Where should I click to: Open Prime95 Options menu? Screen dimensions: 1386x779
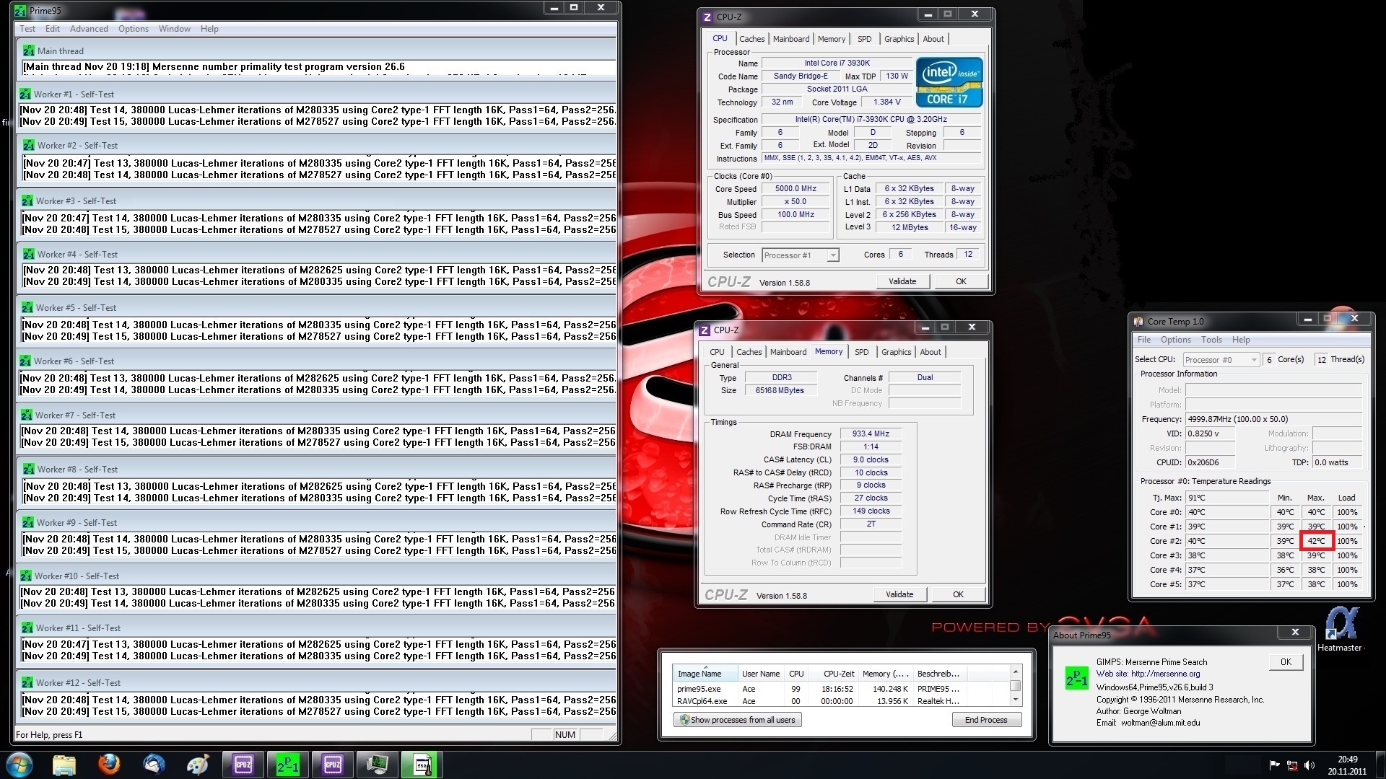(x=134, y=29)
